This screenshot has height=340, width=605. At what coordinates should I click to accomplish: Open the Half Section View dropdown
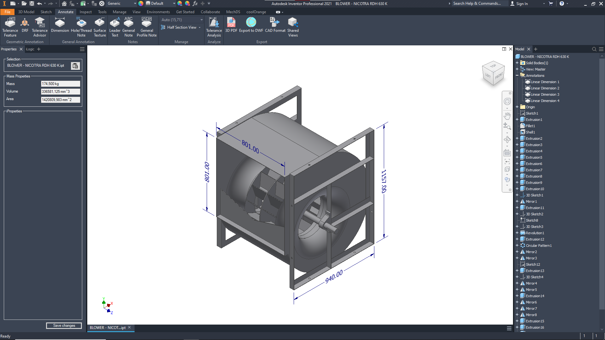click(x=199, y=27)
